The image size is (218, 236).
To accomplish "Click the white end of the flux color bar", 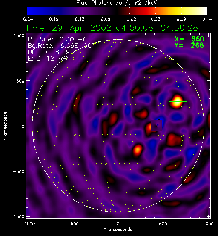I will 203,11.
